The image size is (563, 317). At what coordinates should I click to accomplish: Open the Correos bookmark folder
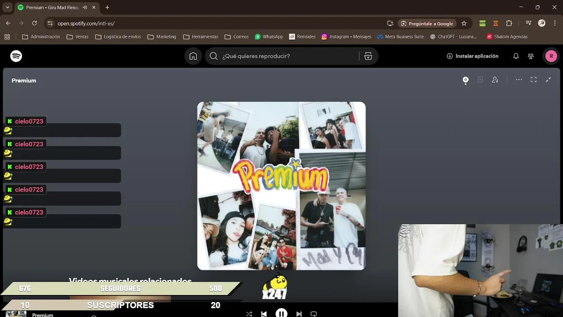point(237,37)
